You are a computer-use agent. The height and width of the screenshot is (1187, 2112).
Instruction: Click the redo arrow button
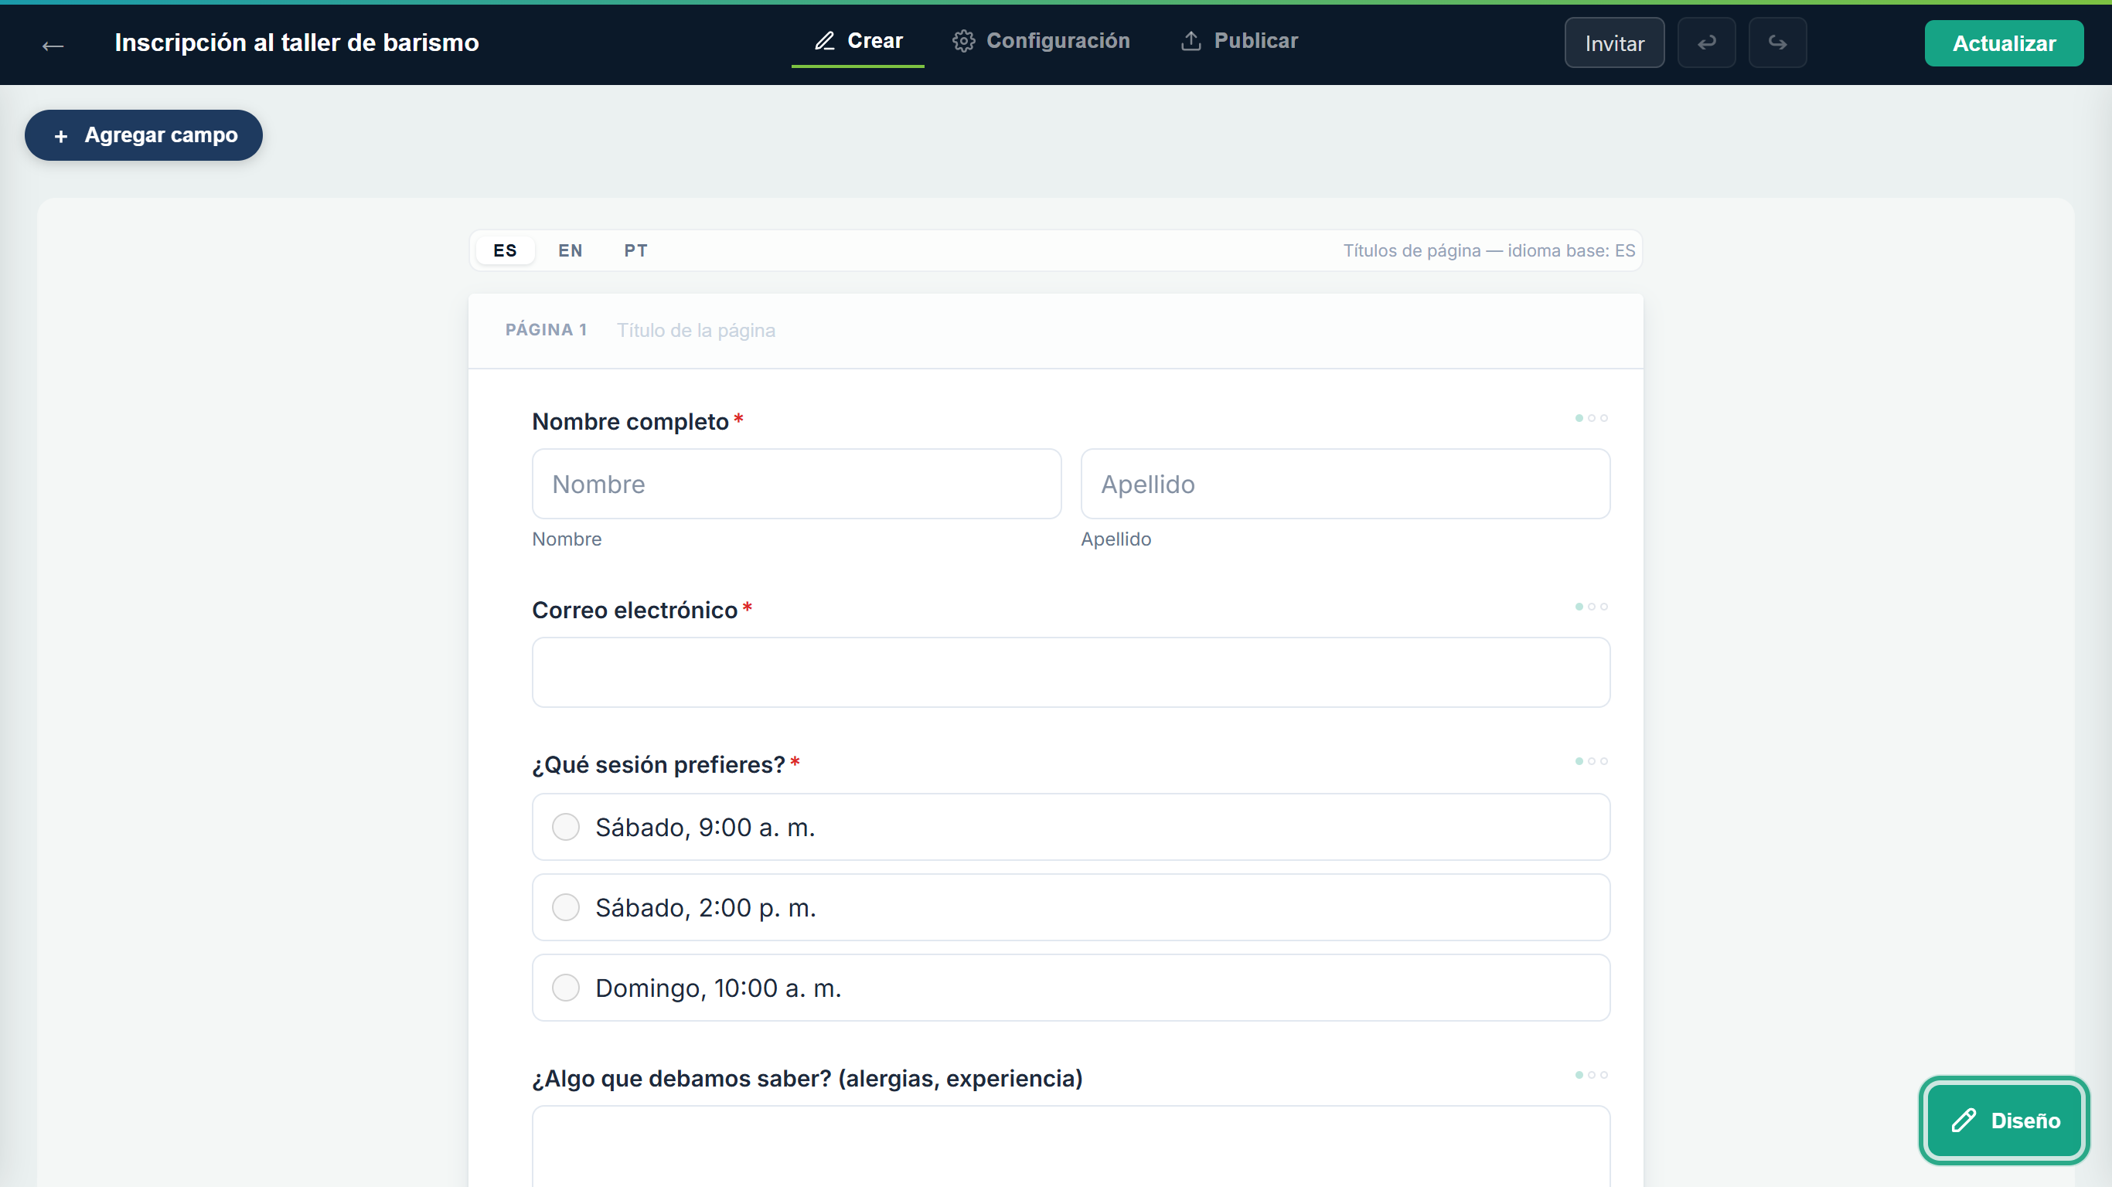pos(1776,43)
